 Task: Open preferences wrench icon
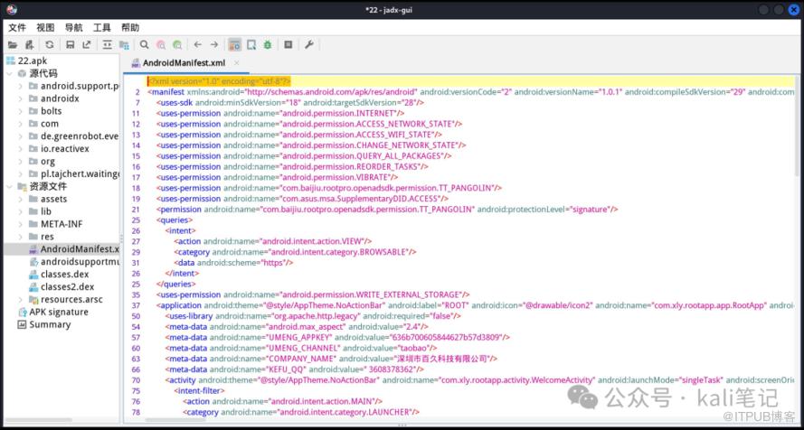308,44
